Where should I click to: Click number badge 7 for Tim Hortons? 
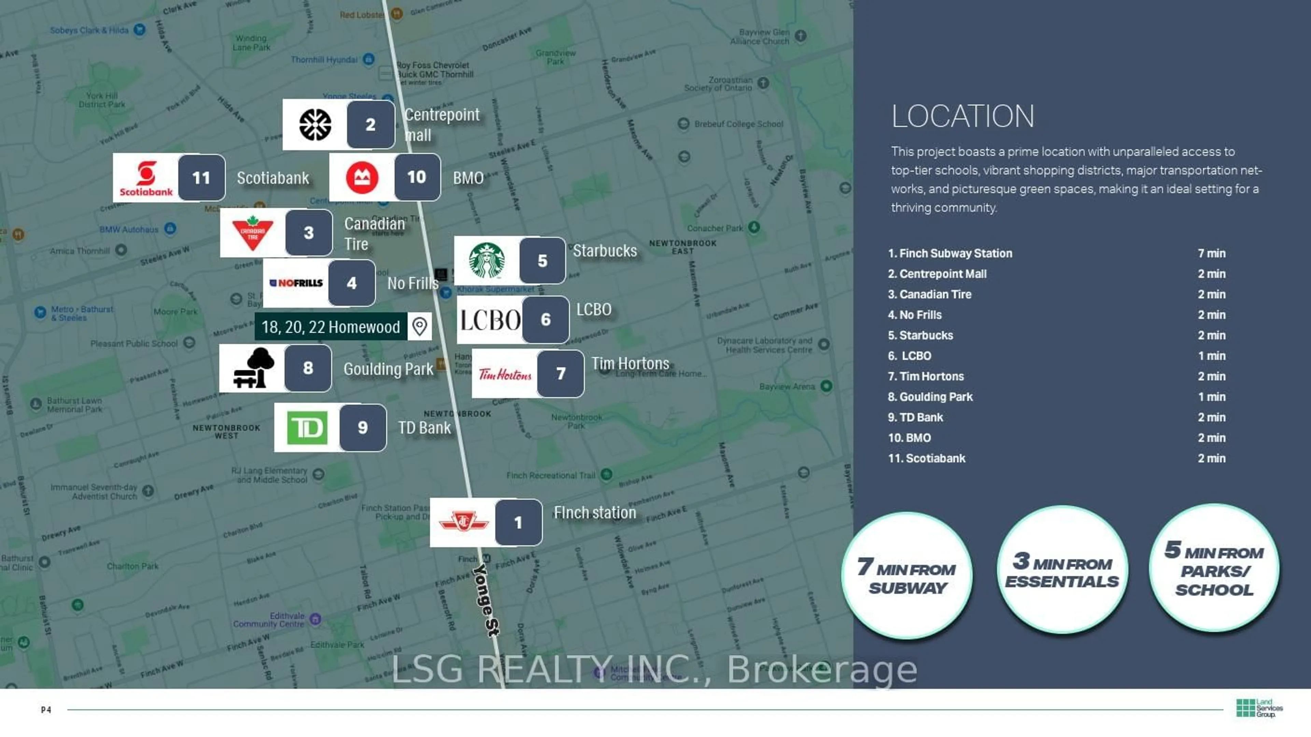[x=561, y=374]
